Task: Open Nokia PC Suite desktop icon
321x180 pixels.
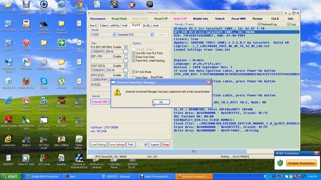Action: 26,160
